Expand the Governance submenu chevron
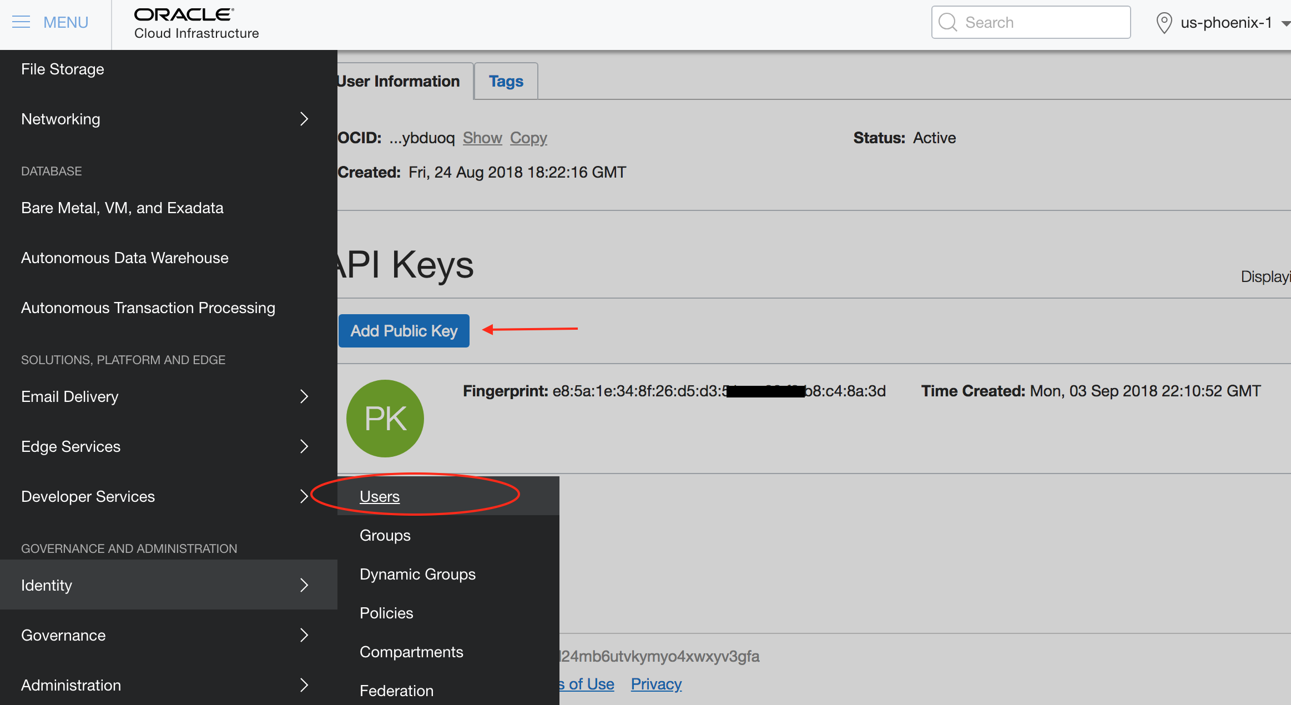1291x705 pixels. pos(304,635)
